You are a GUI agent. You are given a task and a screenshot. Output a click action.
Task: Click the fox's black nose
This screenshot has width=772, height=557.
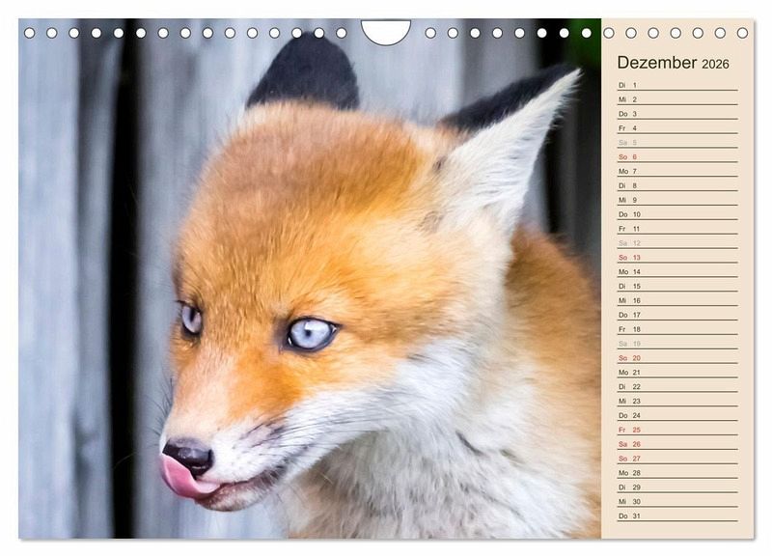click(x=188, y=453)
